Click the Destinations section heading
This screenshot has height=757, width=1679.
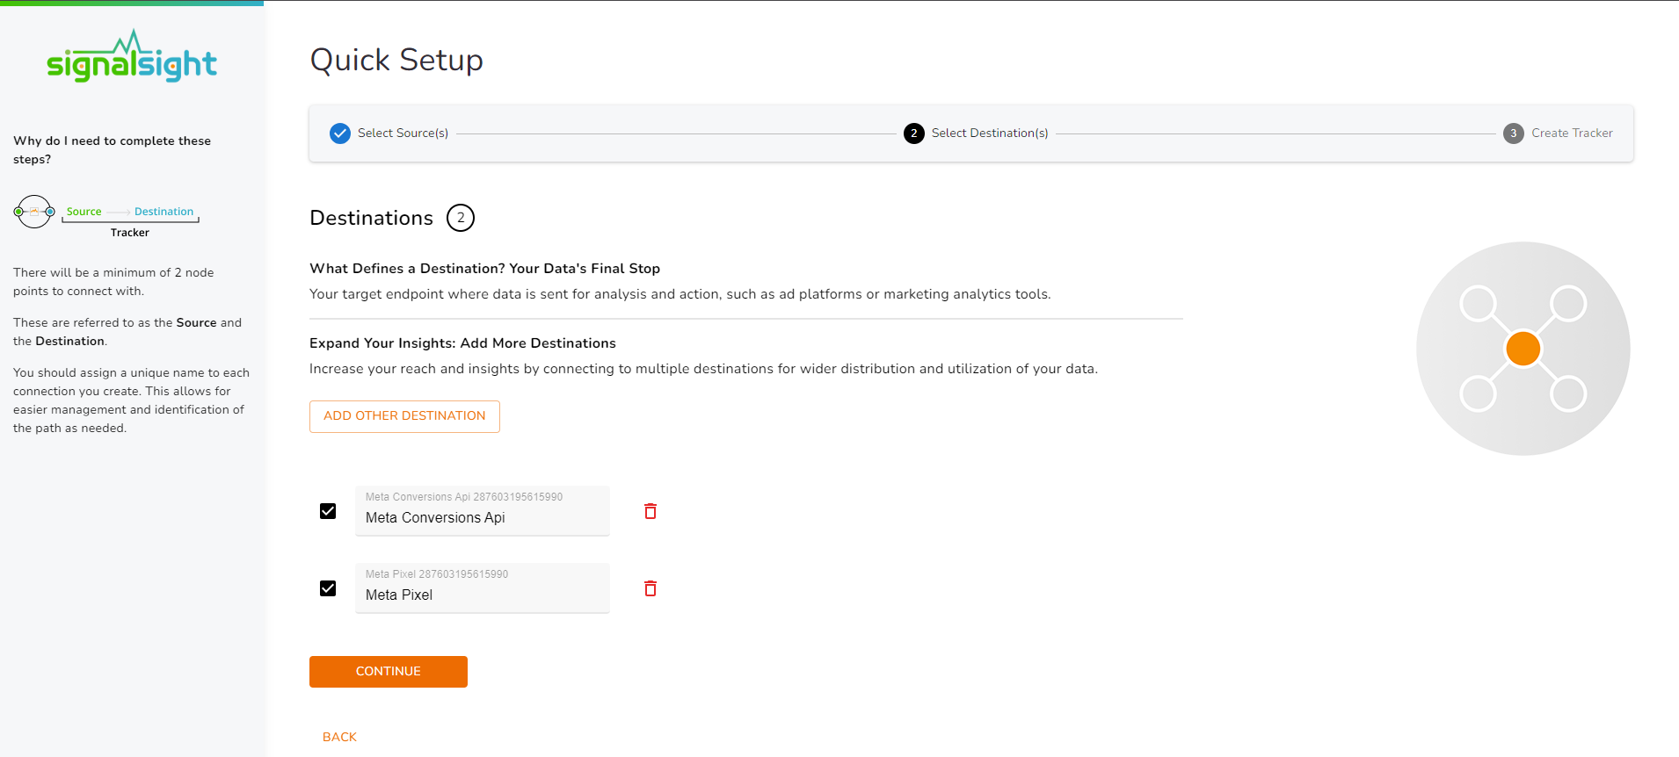click(372, 218)
